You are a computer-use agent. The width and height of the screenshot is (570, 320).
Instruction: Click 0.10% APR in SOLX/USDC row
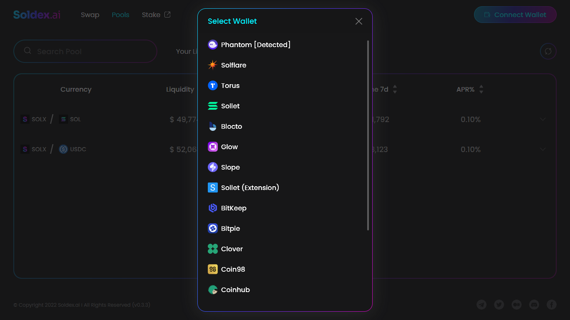471,150
